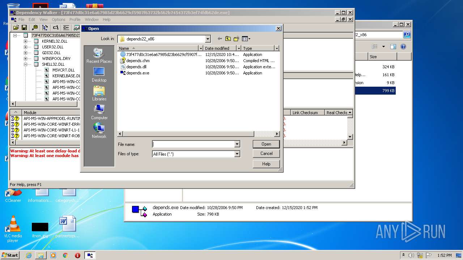This screenshot has width=463, height=260.
Task: Open the Date modified column dropdown arrow
Action: [x=239, y=48]
